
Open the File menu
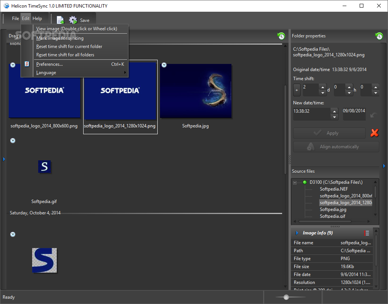[16, 19]
